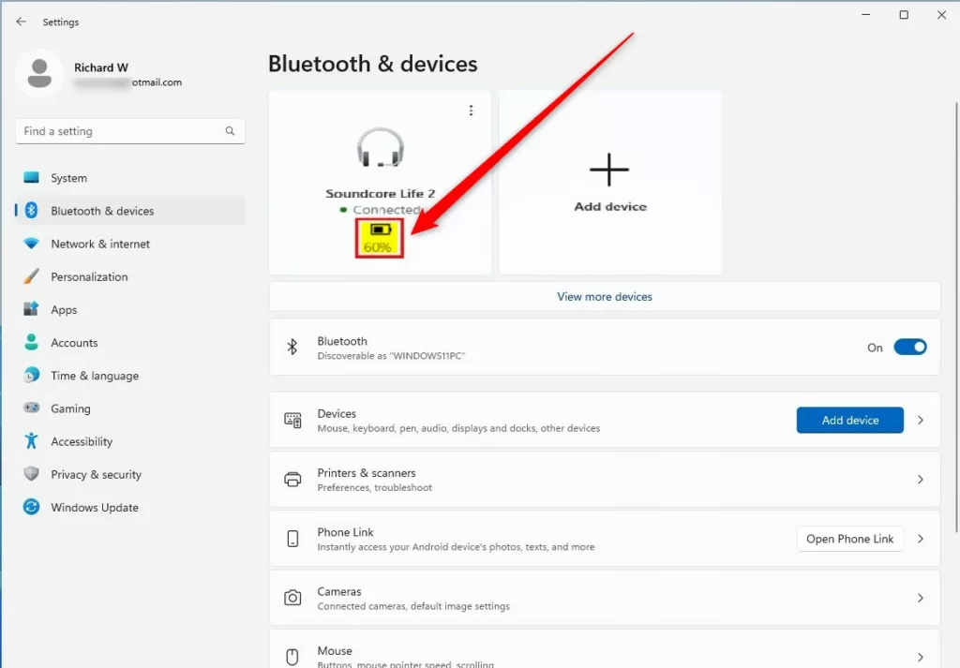
Task: Minimize the Settings window
Action: click(865, 15)
